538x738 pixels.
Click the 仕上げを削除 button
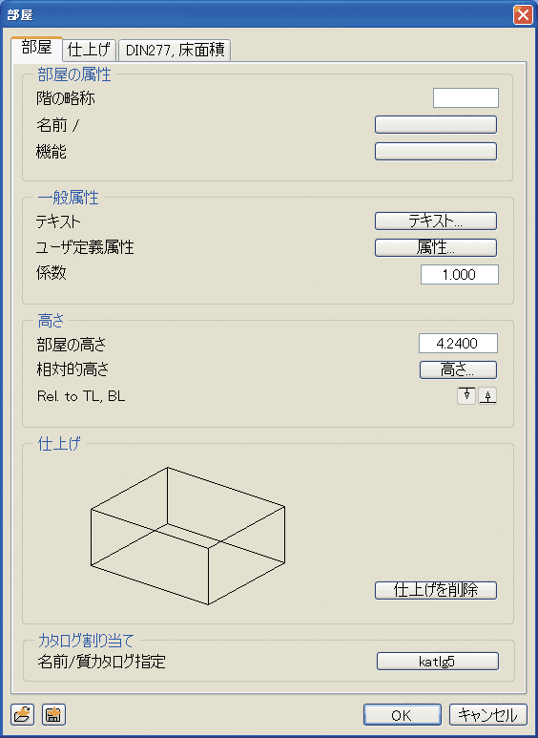pyautogui.click(x=436, y=590)
